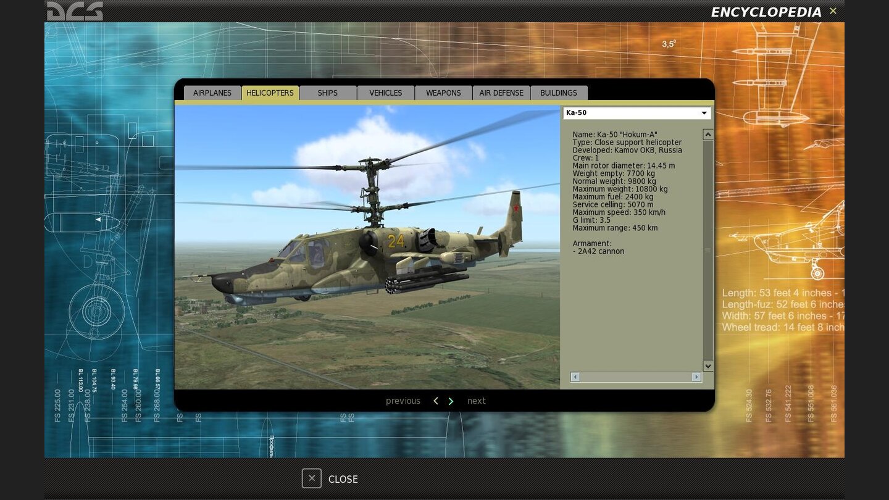
Task: Select the HELICOPTERS tab
Action: pyautogui.click(x=270, y=93)
